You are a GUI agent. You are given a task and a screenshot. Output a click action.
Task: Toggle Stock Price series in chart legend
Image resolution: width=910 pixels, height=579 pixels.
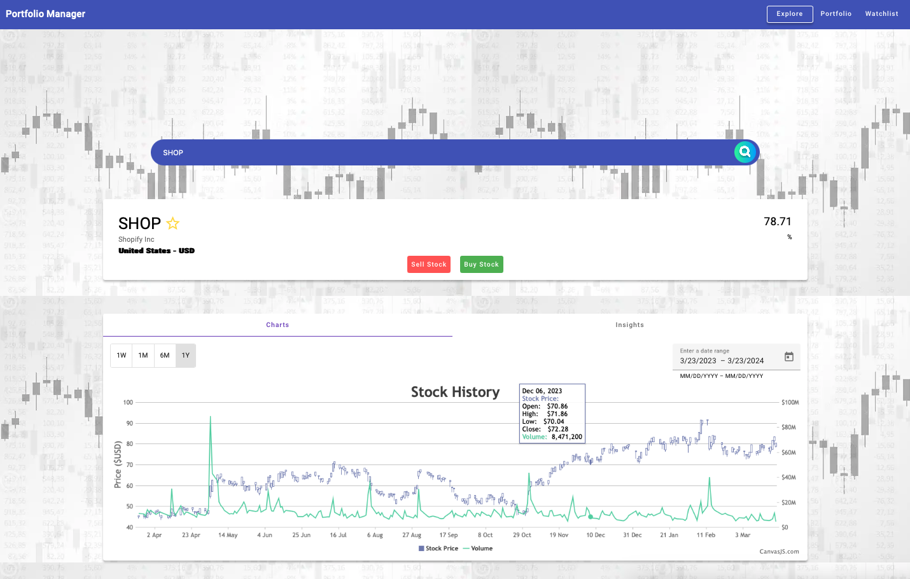pos(438,548)
